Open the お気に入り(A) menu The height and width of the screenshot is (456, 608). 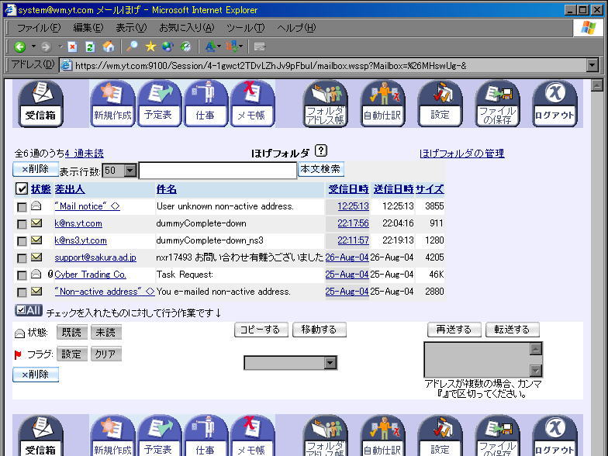(x=187, y=28)
